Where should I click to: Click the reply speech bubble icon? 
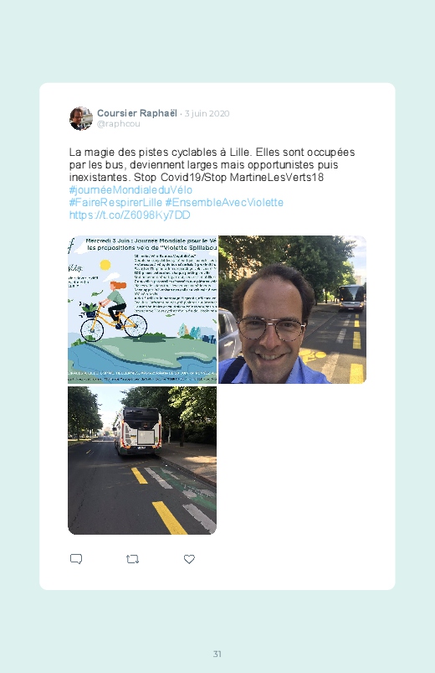[76, 559]
